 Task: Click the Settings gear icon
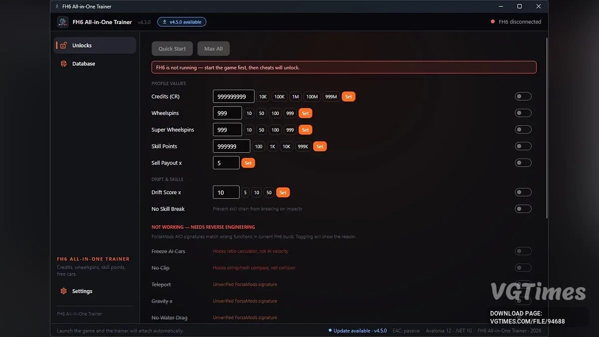(63, 291)
